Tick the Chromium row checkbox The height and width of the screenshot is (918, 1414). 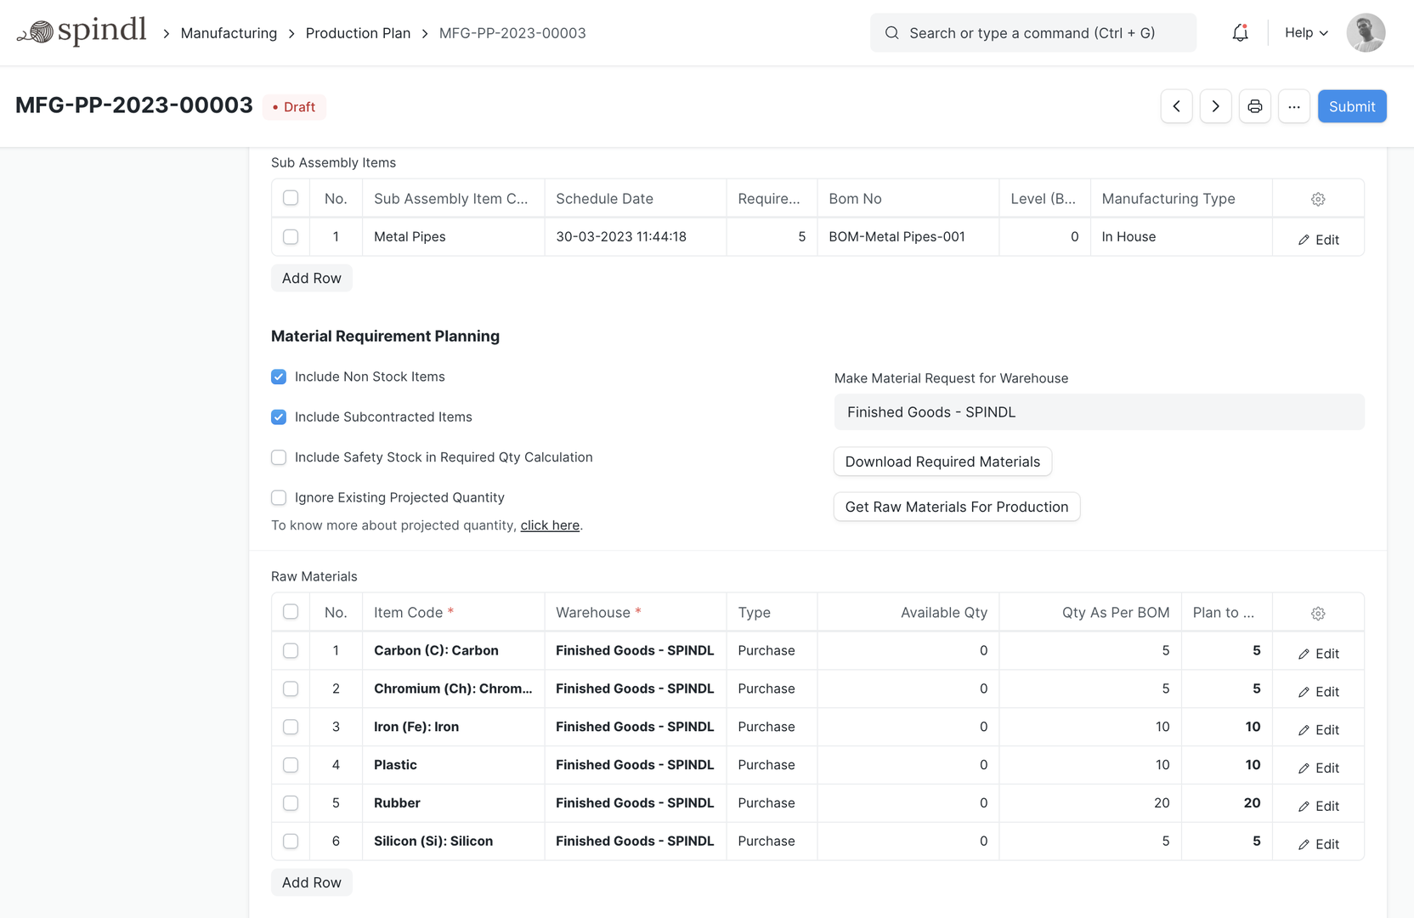291,688
